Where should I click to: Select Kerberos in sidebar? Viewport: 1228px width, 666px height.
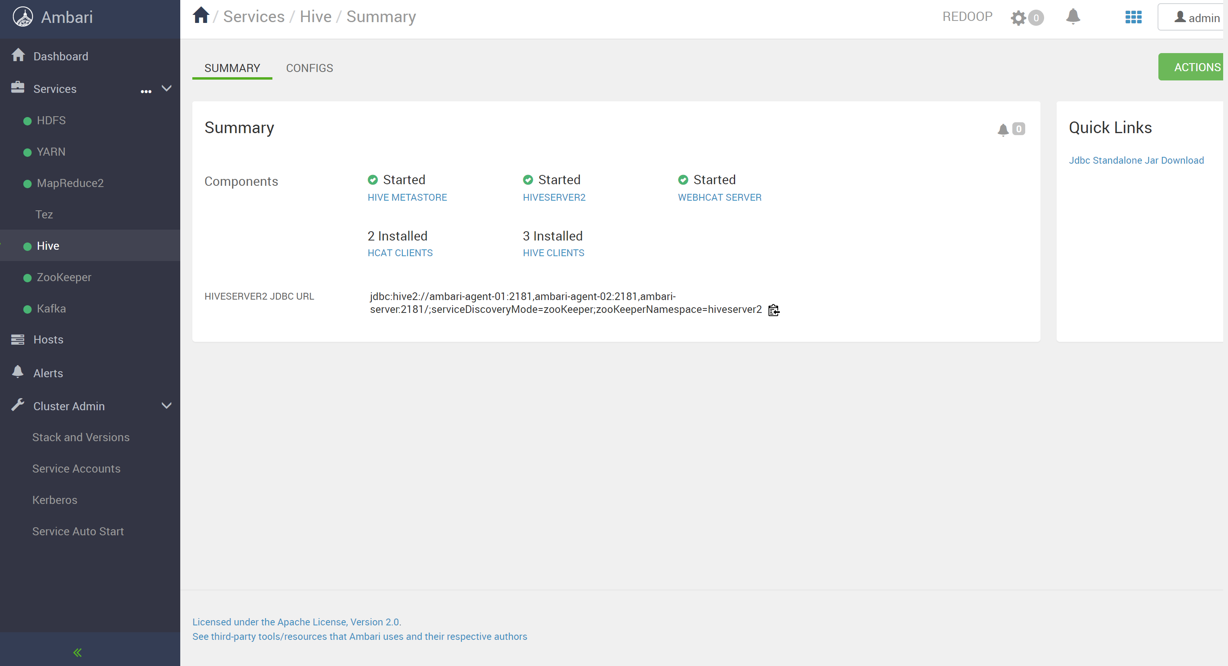point(55,500)
